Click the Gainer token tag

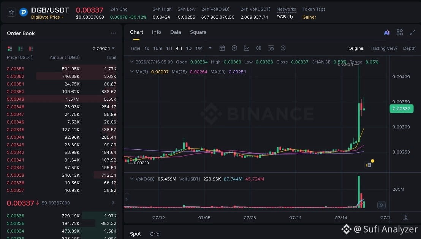[x=309, y=17]
